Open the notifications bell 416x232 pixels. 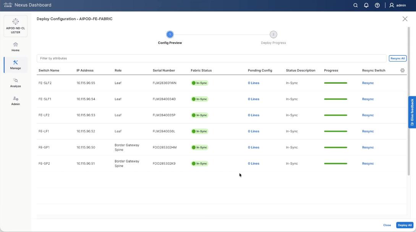(x=366, y=5)
